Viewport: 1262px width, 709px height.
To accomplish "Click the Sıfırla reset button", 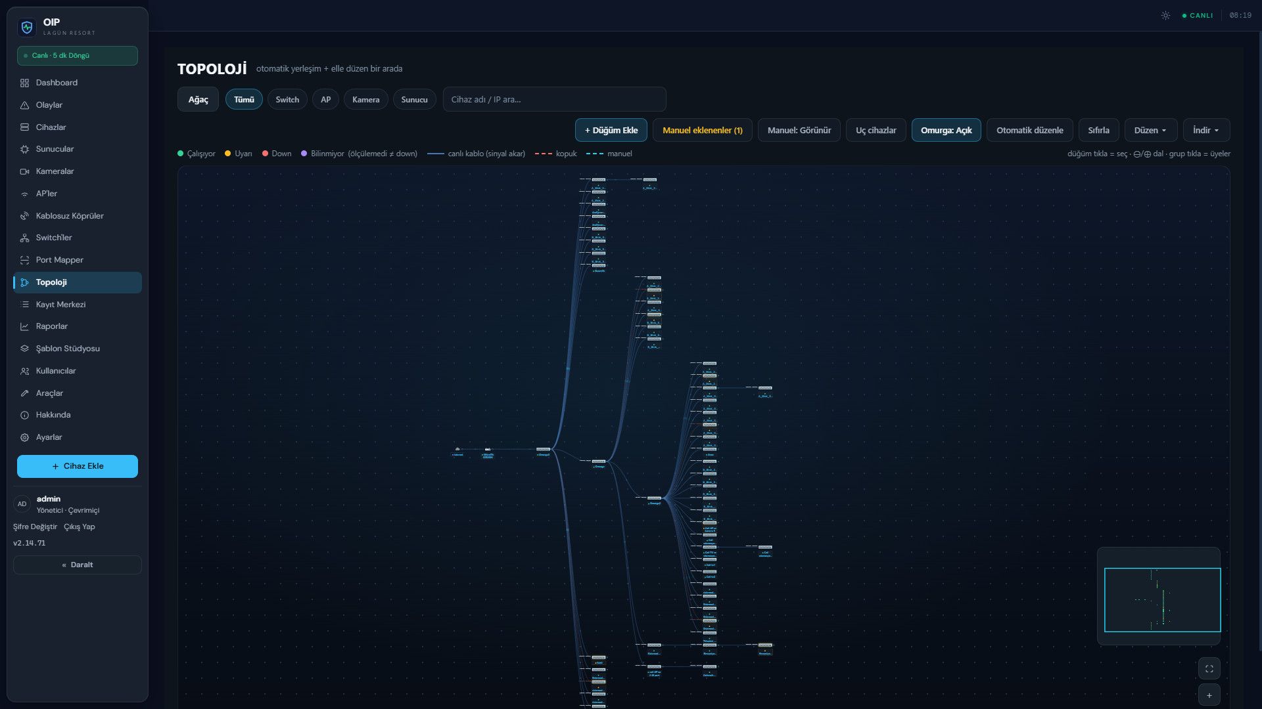I will [x=1098, y=130].
